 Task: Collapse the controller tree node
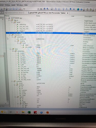point(12,81)
